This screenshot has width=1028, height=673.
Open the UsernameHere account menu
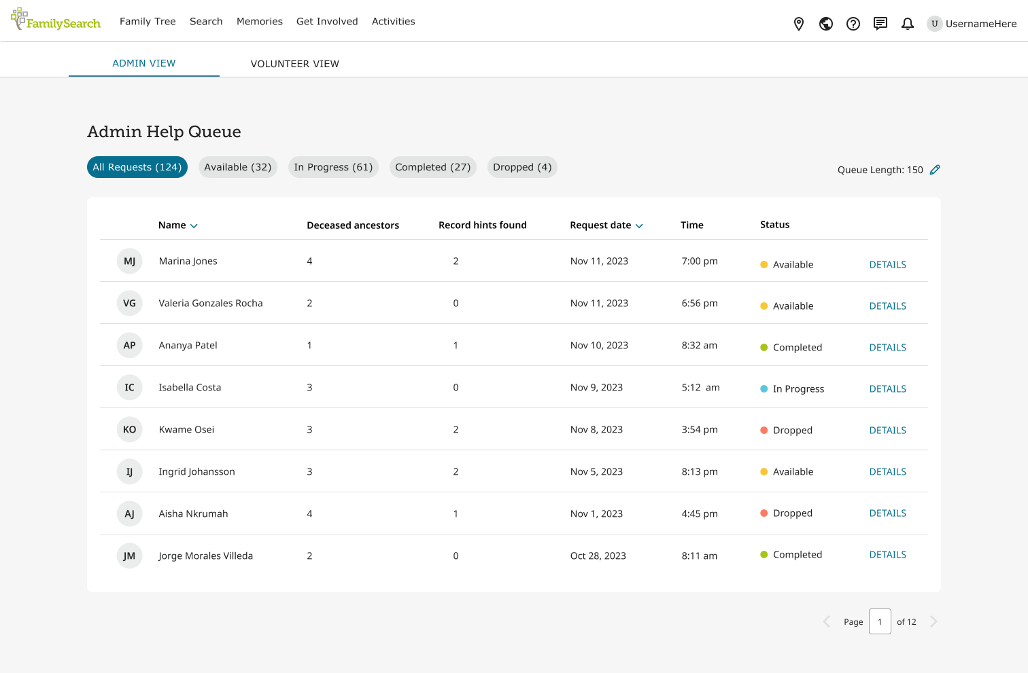coord(972,24)
